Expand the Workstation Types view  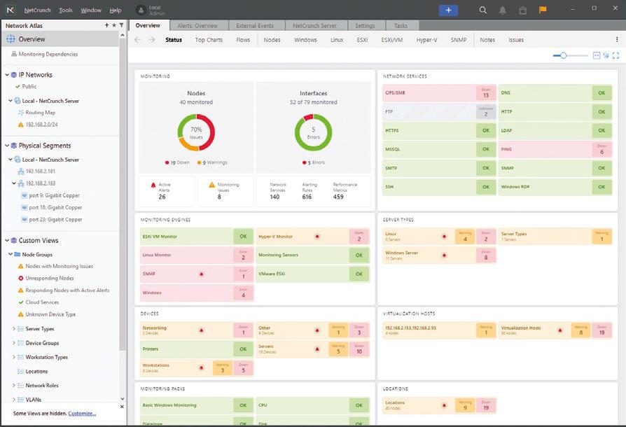pyautogui.click(x=14, y=357)
